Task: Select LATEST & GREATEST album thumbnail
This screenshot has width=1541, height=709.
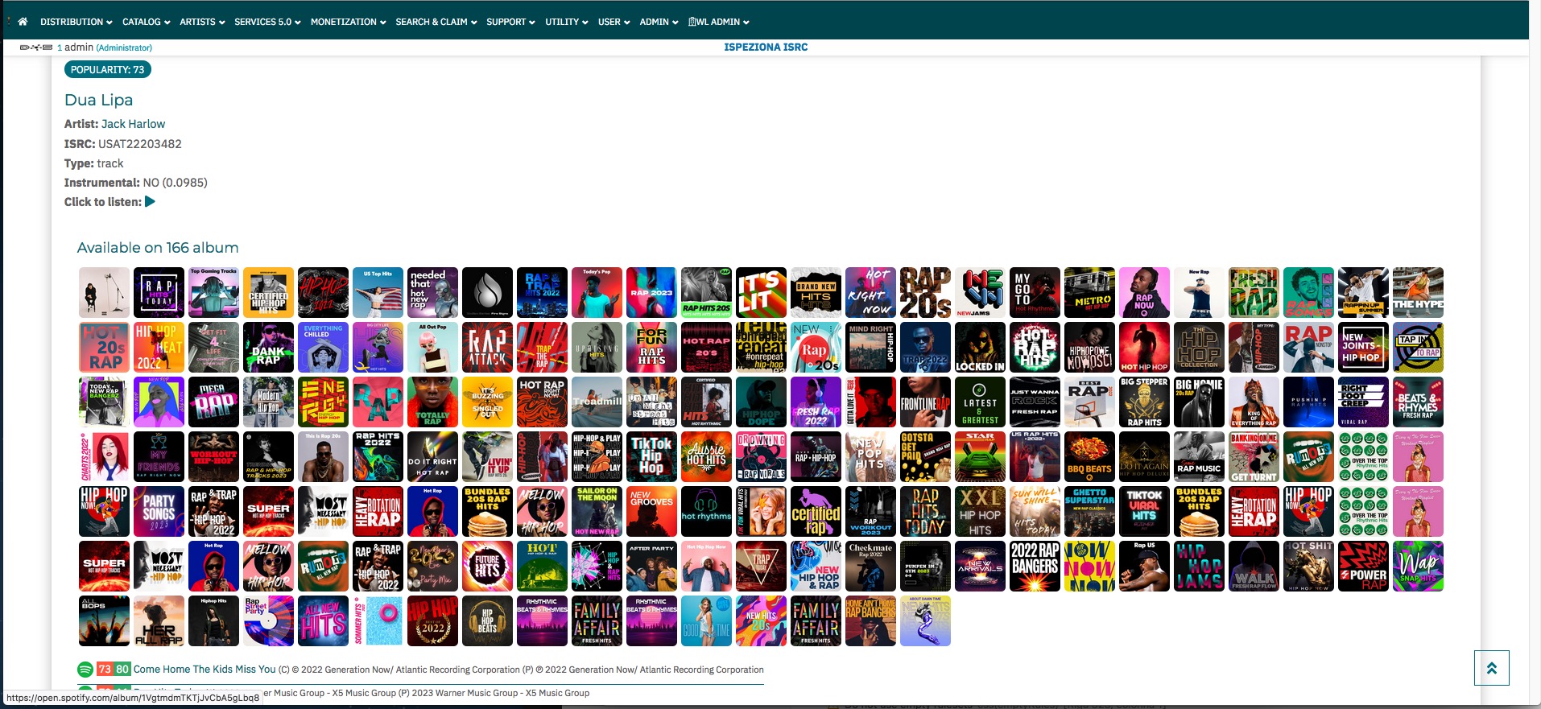Action: (x=980, y=402)
